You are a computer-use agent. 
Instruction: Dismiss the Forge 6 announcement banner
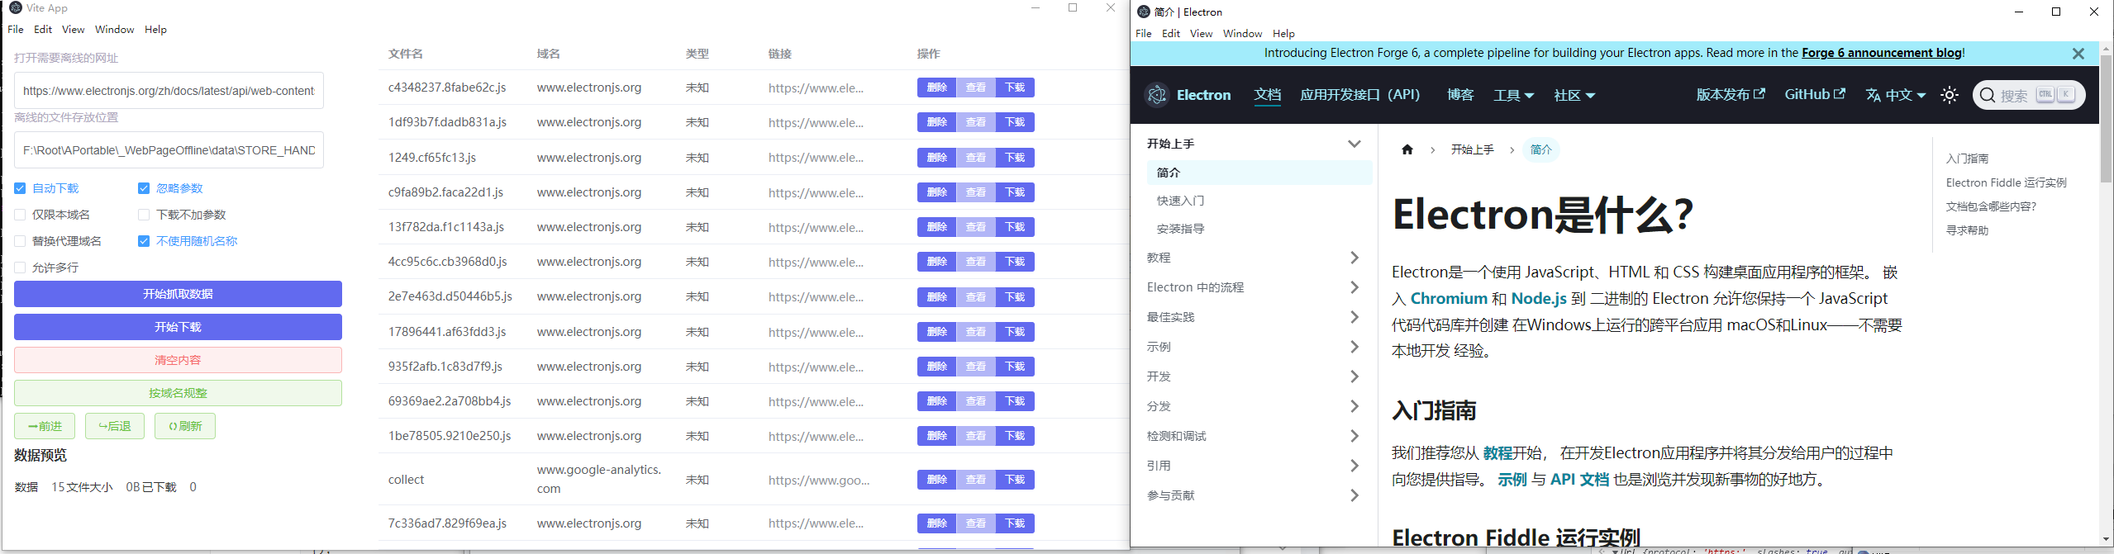point(2078,54)
